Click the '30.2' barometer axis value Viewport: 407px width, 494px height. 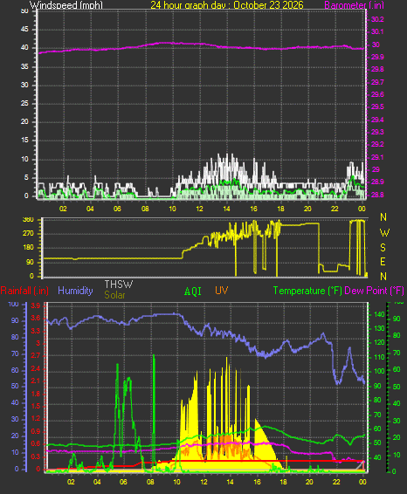pyautogui.click(x=377, y=19)
